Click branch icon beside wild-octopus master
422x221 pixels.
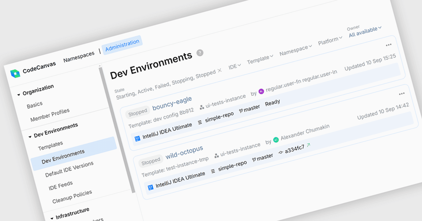[x=254, y=159]
